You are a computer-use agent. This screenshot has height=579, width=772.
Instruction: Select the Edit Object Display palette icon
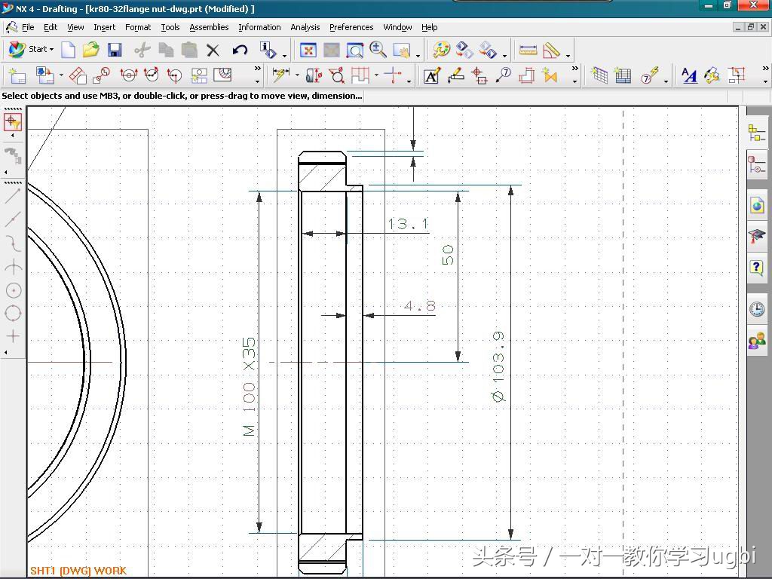click(441, 51)
